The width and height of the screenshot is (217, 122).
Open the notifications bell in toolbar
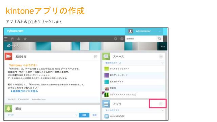coord(19,39)
